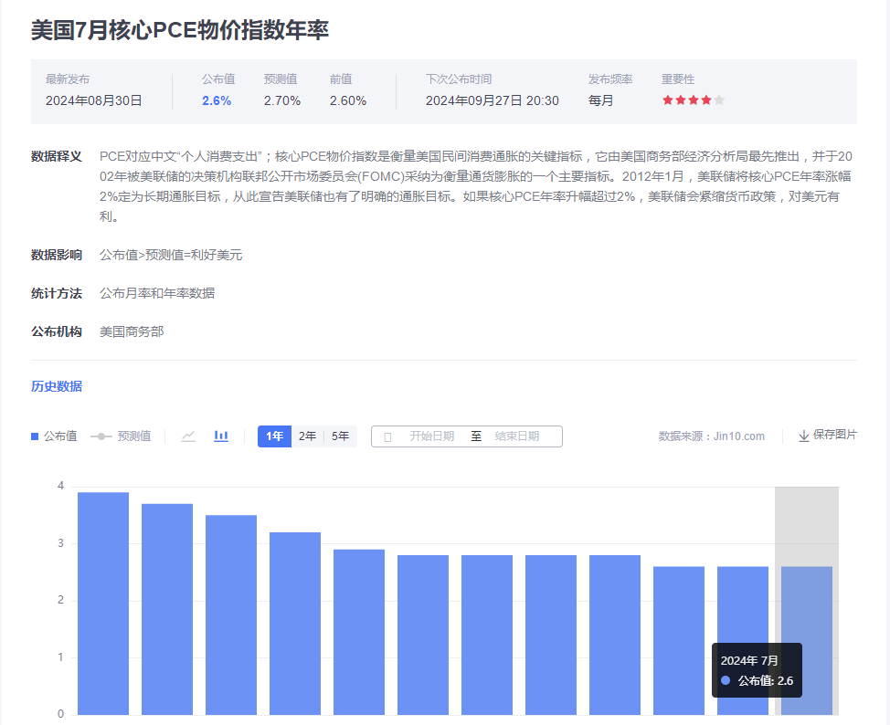Select the 1年 time range
The height and width of the screenshot is (725, 890).
pos(274,436)
